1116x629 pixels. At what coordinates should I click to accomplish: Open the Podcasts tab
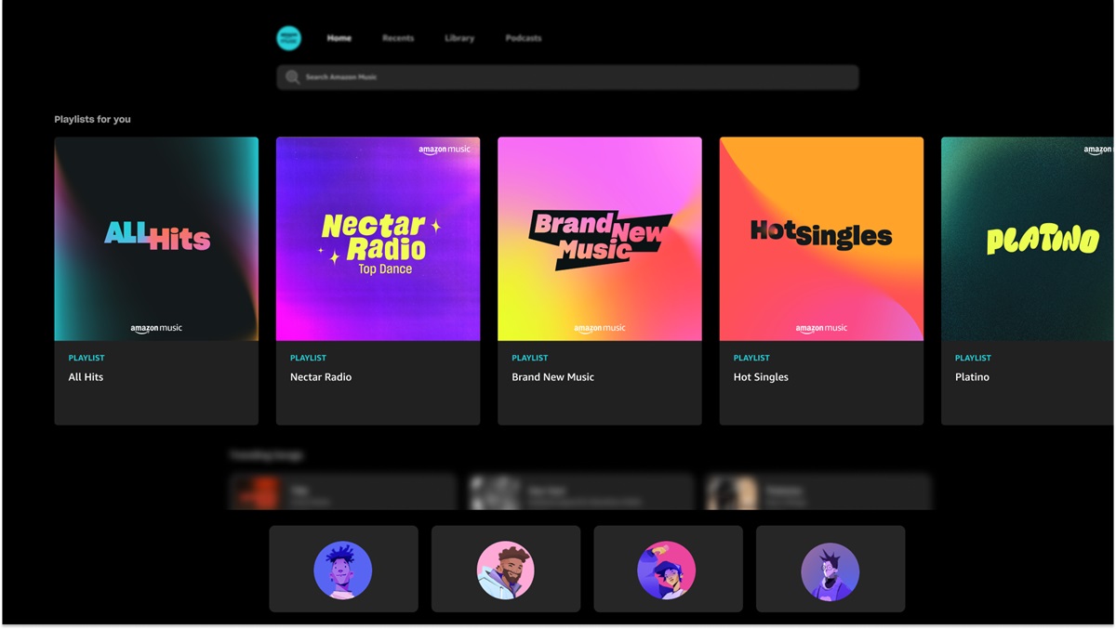(524, 38)
